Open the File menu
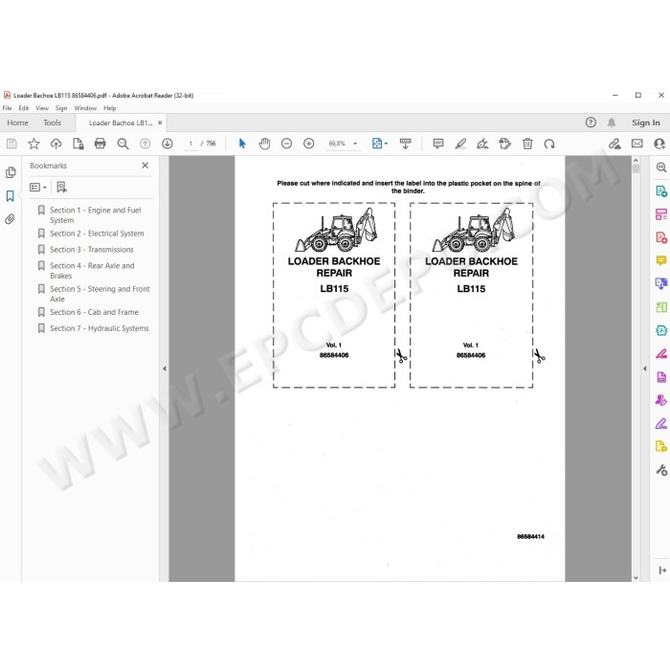Viewport: 670px width, 670px height. 8,108
